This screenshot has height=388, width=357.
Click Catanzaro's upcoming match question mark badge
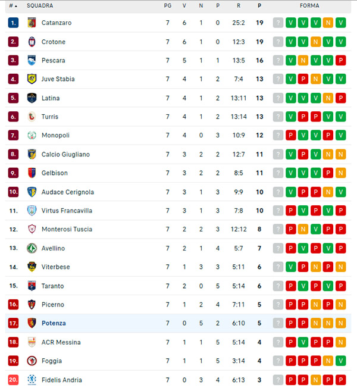coord(278,23)
